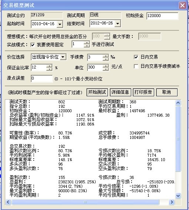
Task: Decrease the fixed lots 手 count
Action: tap(87, 46)
